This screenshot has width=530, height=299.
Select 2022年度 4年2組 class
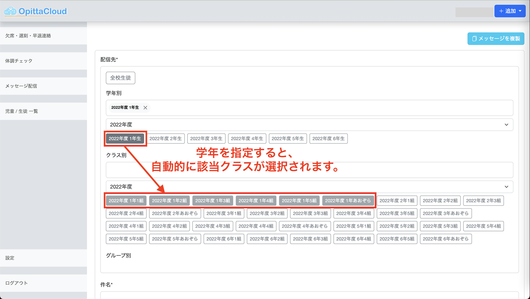pyautogui.click(x=169, y=226)
